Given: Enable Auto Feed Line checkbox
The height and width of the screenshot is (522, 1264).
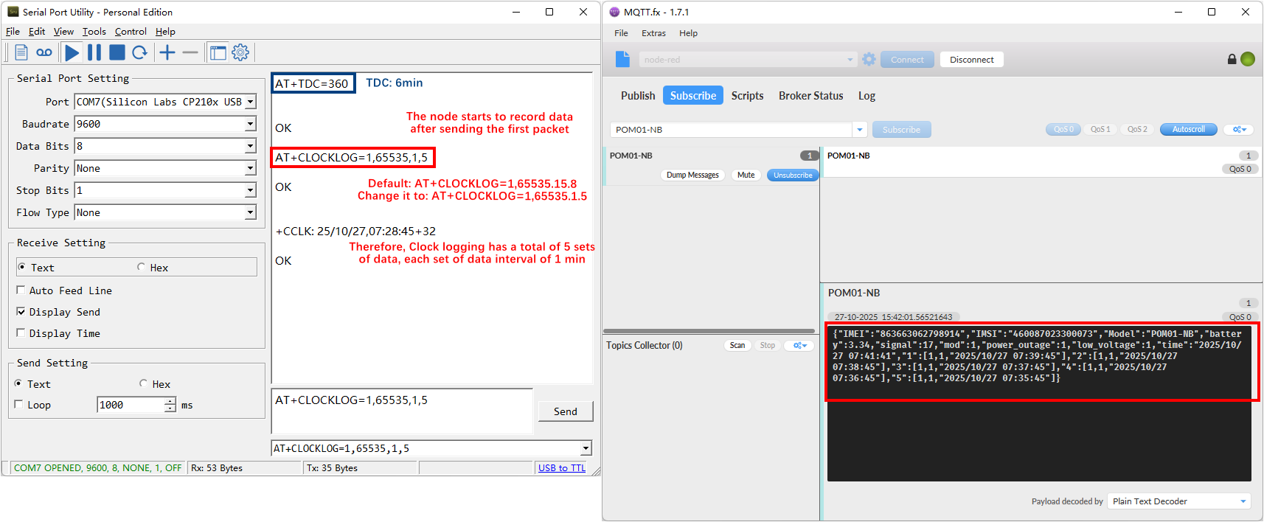Looking at the screenshot, I should pyautogui.click(x=21, y=290).
